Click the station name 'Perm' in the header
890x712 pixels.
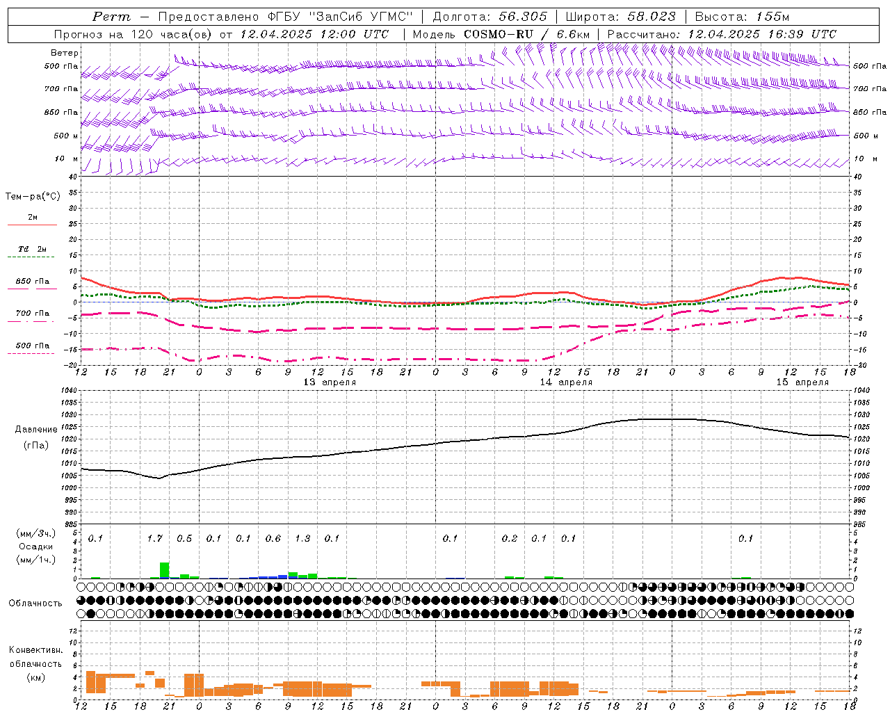click(x=111, y=17)
